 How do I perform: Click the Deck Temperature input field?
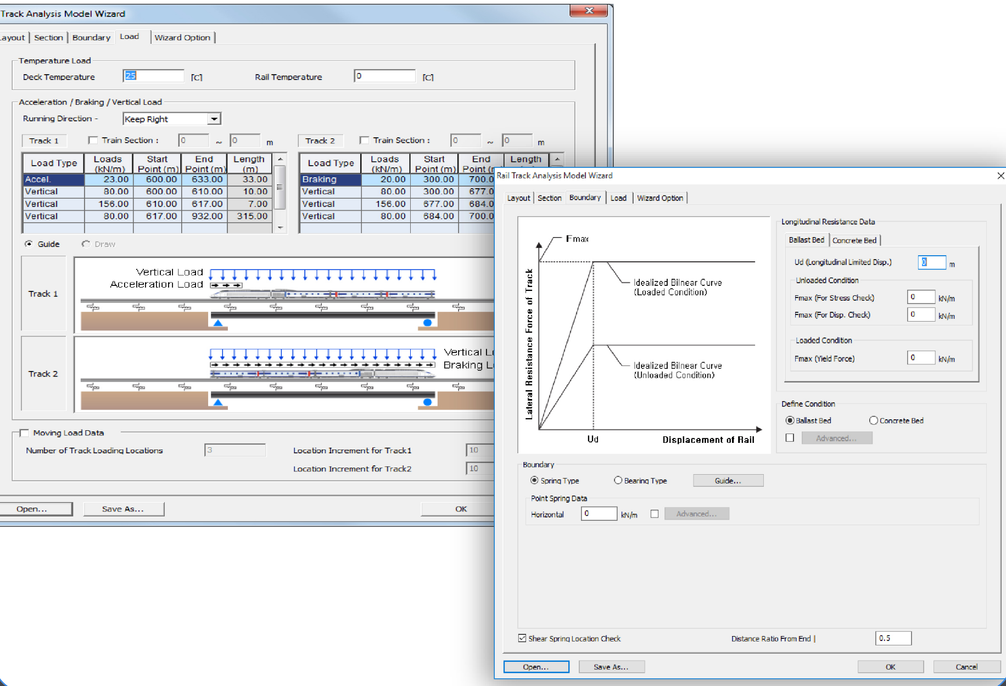click(x=154, y=76)
